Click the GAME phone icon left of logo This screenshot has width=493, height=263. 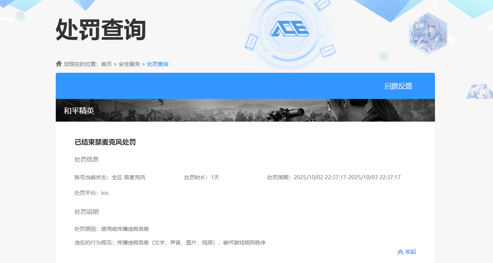pos(251,42)
